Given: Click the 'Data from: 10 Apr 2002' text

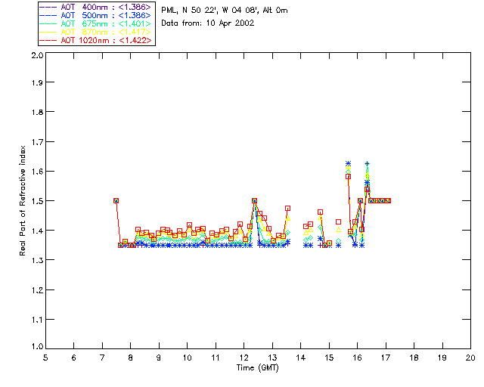Looking at the screenshot, I should (208, 23).
